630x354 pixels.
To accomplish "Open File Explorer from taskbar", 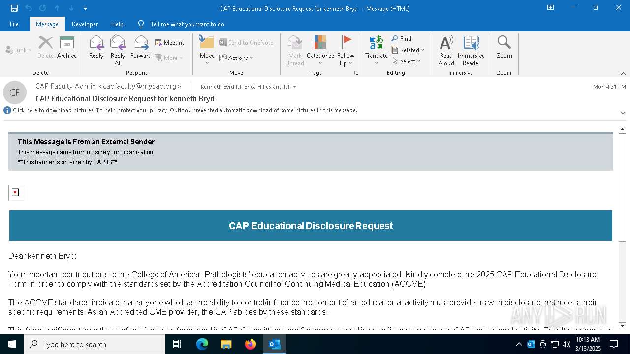I will 226,344.
